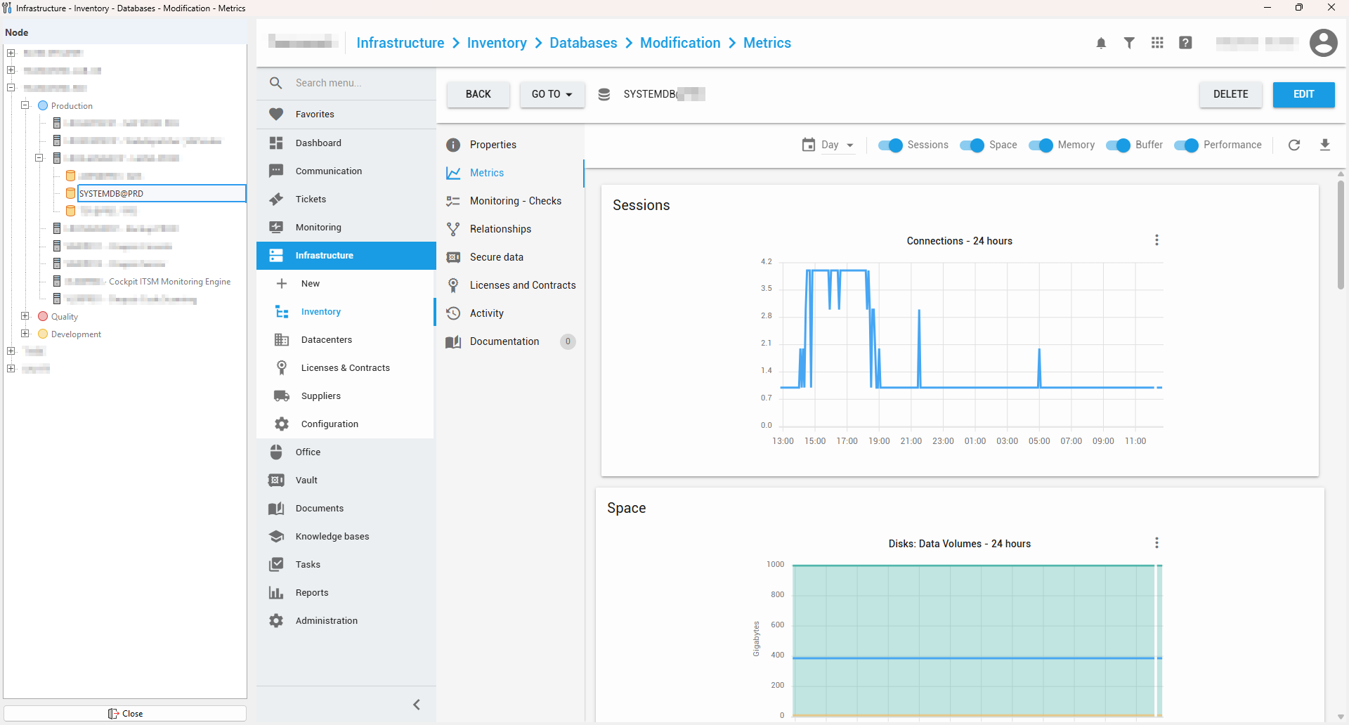Image resolution: width=1349 pixels, height=725 pixels.
Task: Click the Datacenters building icon
Action: tap(282, 339)
